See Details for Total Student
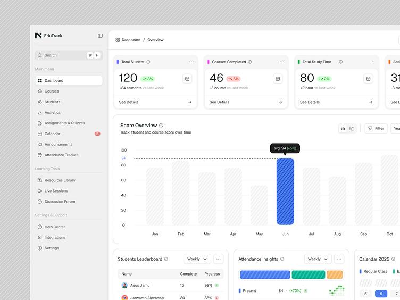This screenshot has height=300, width=400. coord(155,102)
